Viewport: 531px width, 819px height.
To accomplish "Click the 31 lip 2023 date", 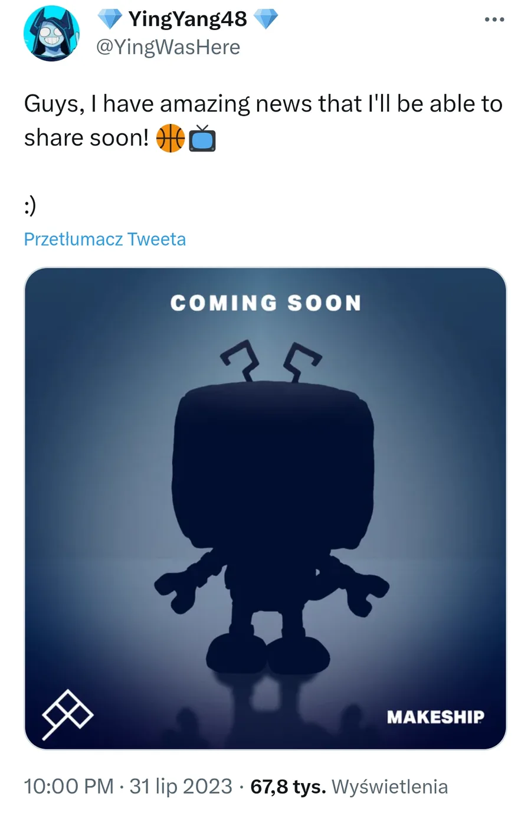I will [181, 787].
